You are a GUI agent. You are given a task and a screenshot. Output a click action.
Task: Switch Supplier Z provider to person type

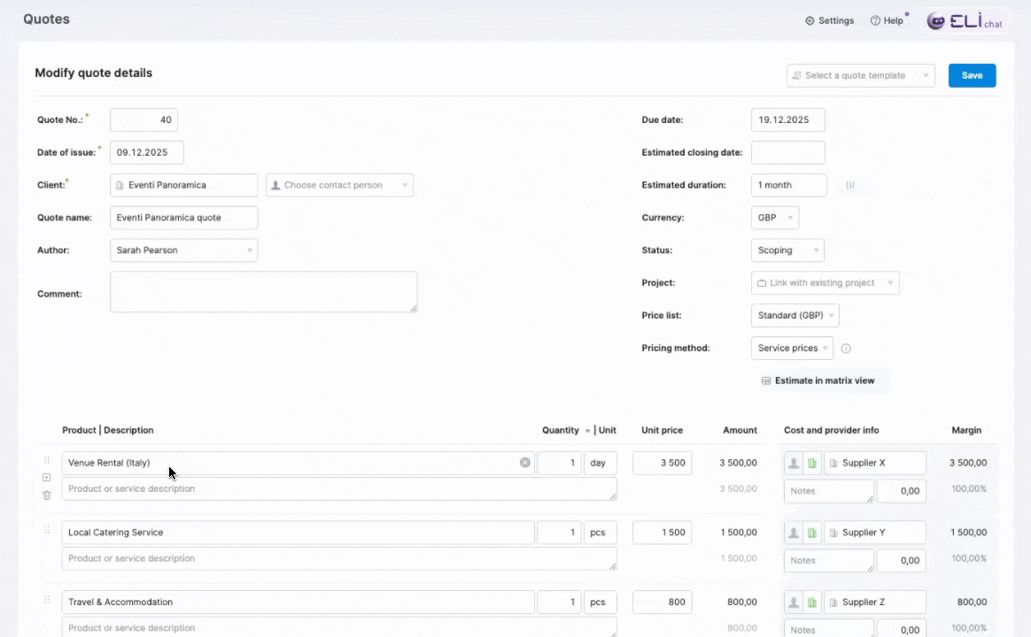pos(794,602)
